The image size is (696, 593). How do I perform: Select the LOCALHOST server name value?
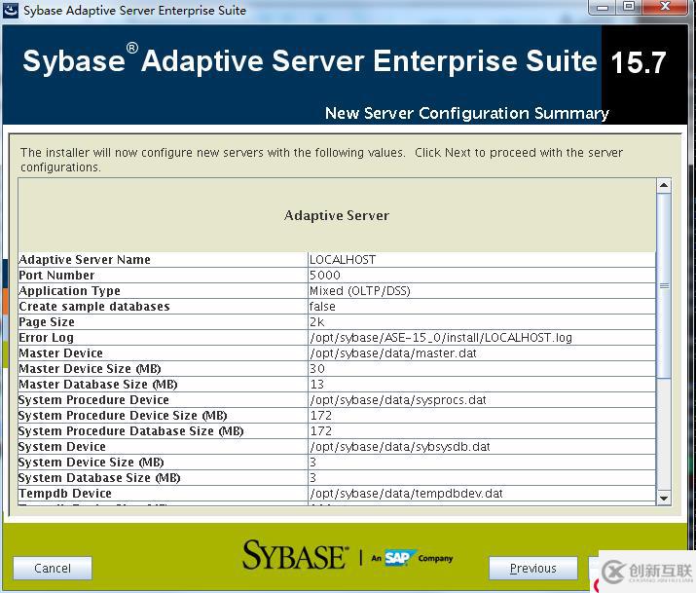(343, 260)
